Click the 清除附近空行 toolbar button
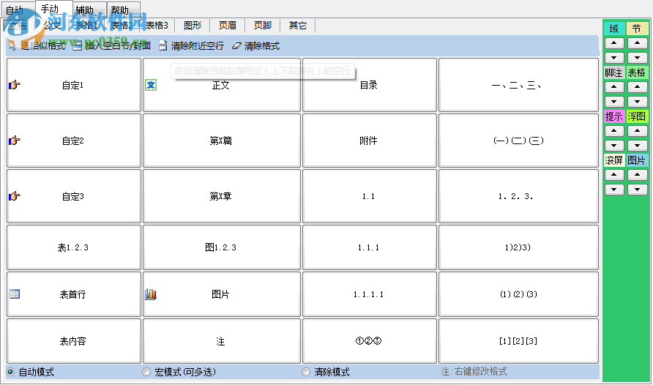 click(191, 46)
